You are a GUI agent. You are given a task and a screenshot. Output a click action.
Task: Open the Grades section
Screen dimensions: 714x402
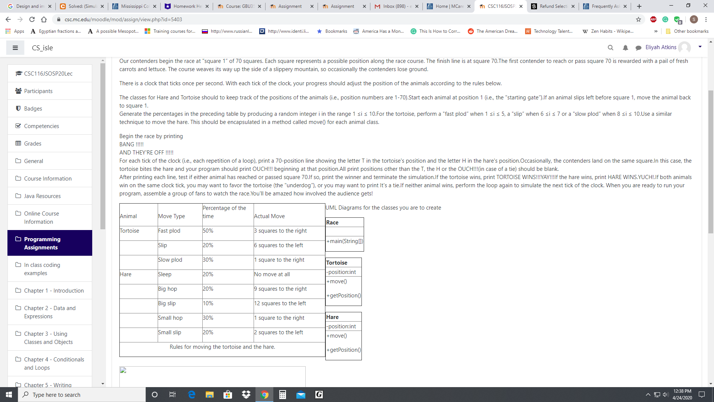click(32, 143)
